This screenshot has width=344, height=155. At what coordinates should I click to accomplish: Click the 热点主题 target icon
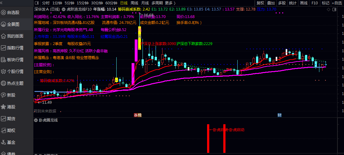(3, 83)
